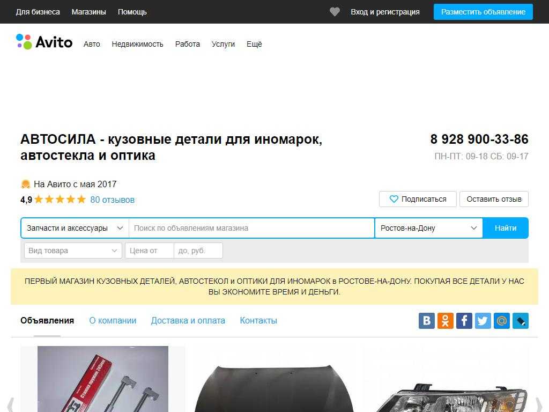The height and width of the screenshot is (412, 549).
Task: Click 'Оставить отзыв' button
Action: click(x=494, y=199)
